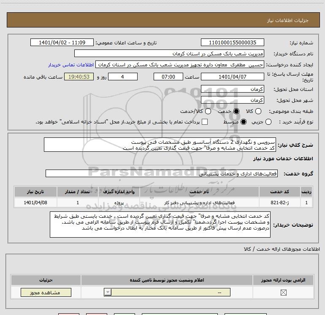The width and height of the screenshot is (325, 315).
Task: Click the deadline date field 1401/04/07
Action: 232,77
